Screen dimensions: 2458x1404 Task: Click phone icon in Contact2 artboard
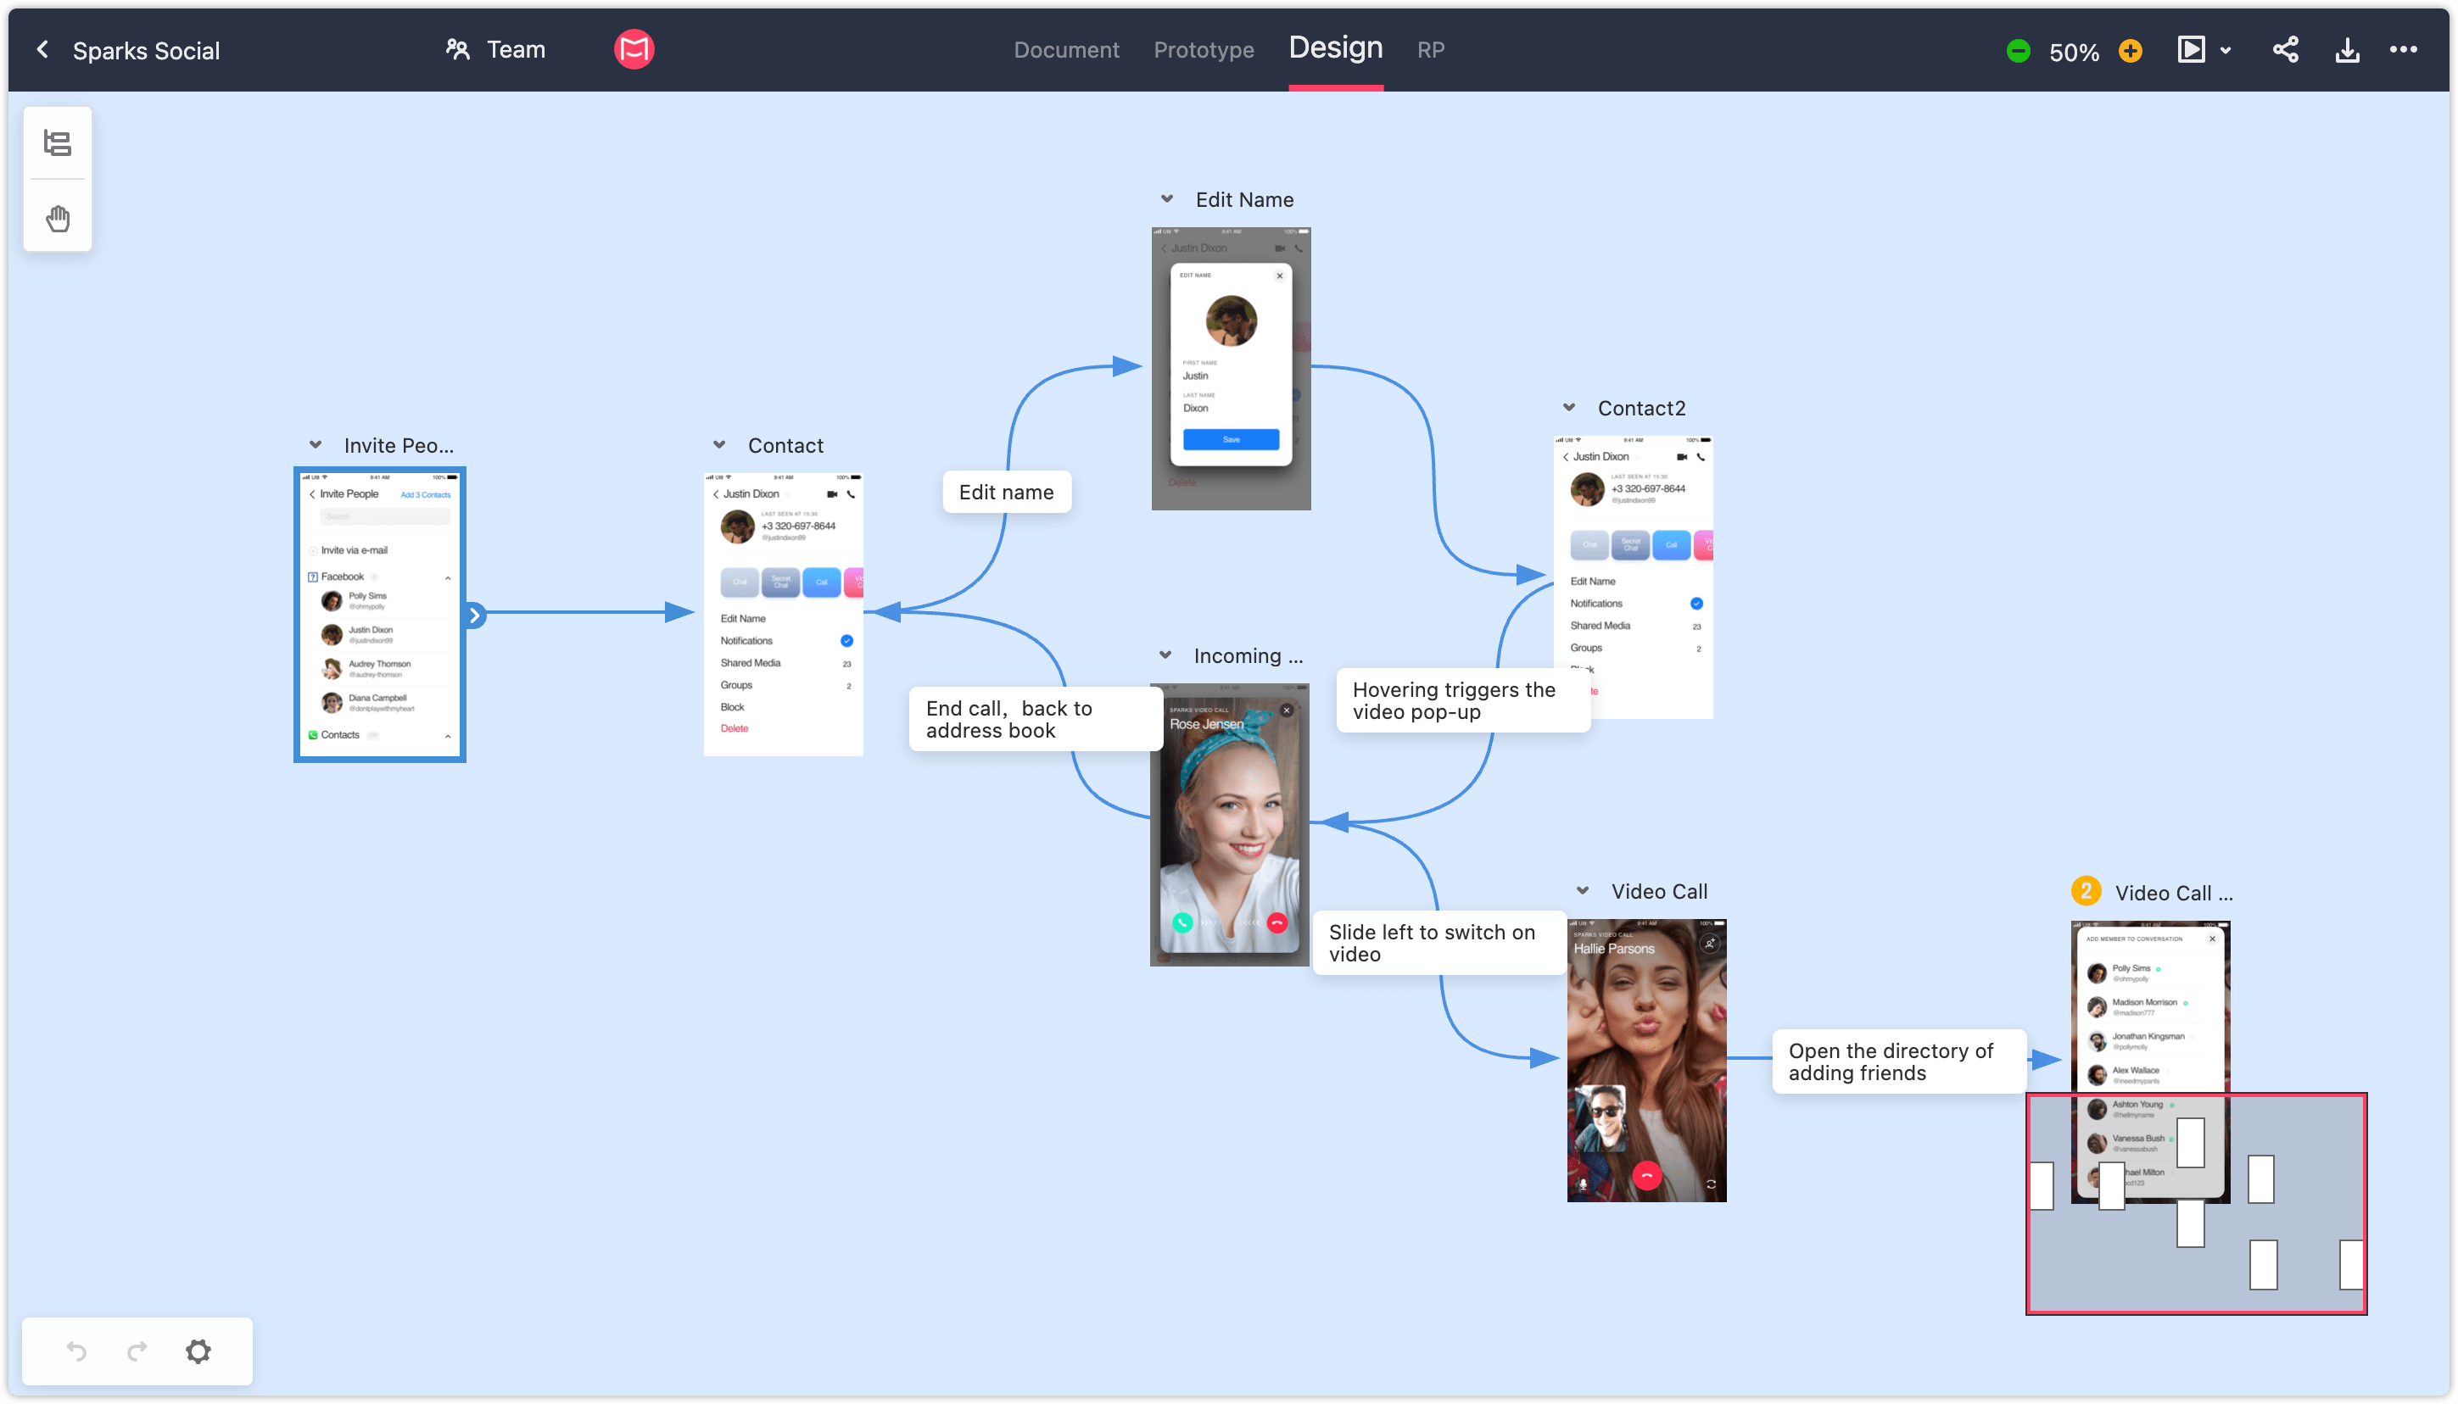pos(1701,457)
